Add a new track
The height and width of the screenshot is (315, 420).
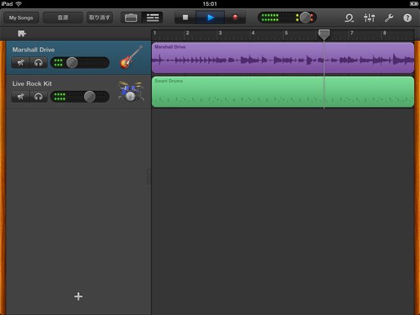tap(78, 296)
